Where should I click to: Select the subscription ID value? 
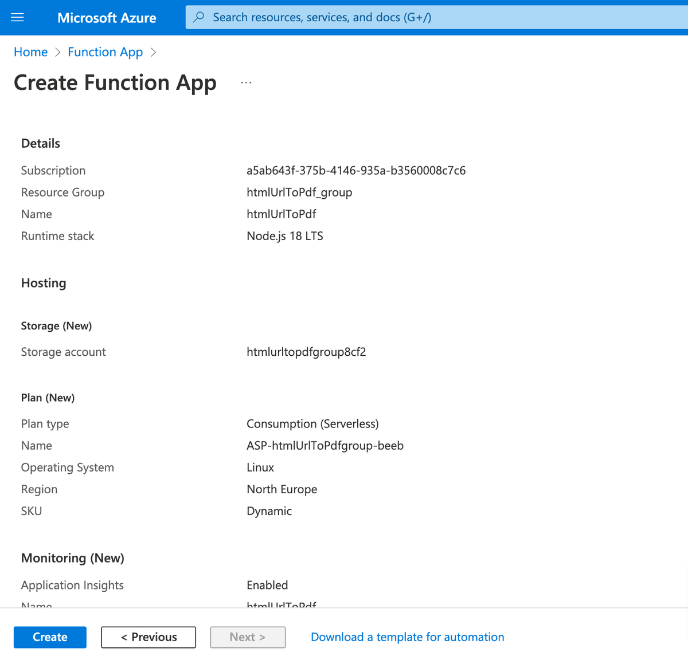(356, 170)
